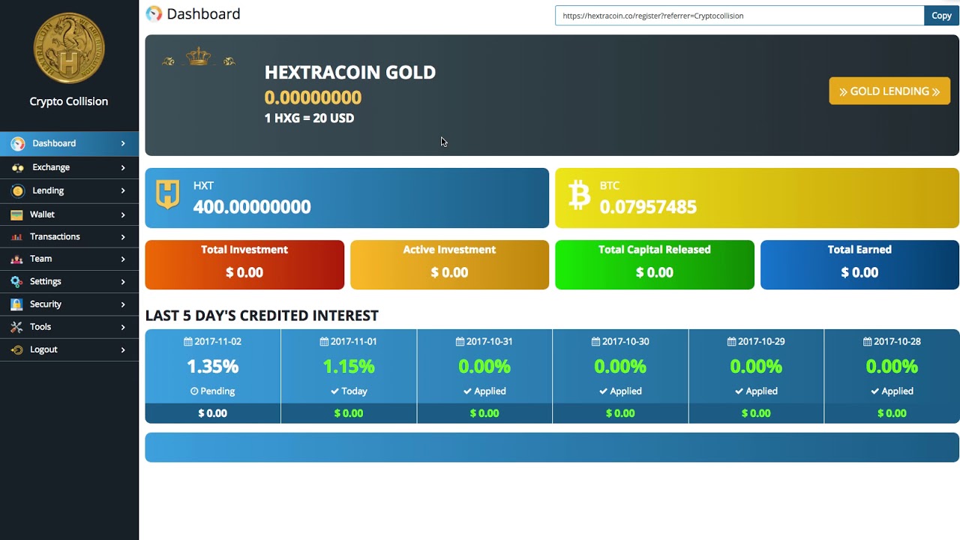Click the Wallet icon in sidebar

tap(16, 214)
